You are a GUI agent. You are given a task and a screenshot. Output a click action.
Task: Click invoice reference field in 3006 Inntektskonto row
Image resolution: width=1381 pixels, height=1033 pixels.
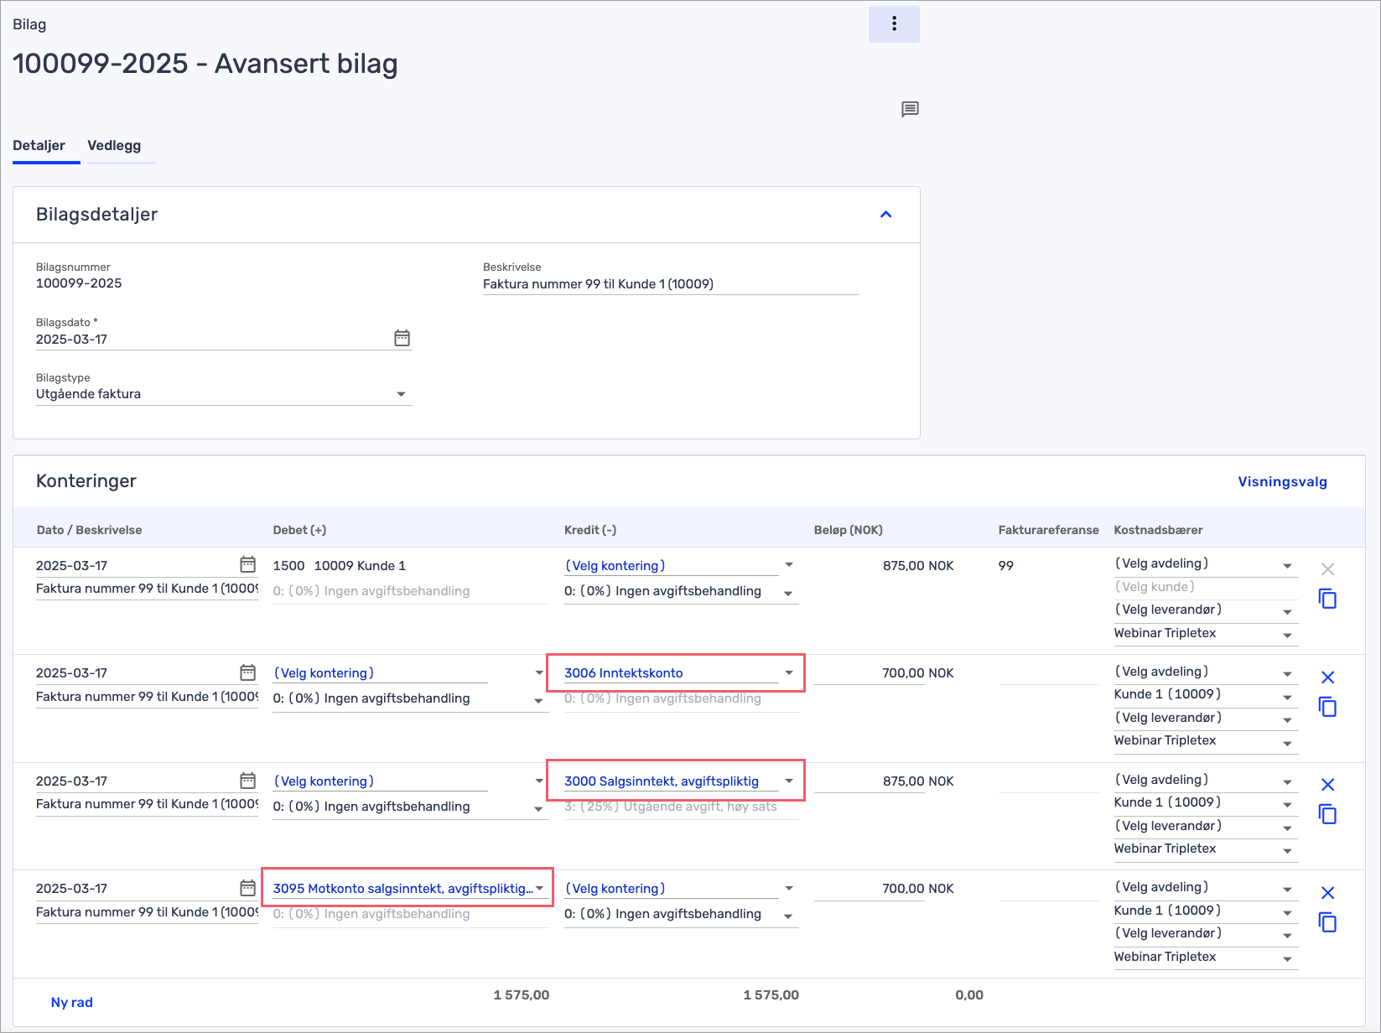click(1048, 673)
